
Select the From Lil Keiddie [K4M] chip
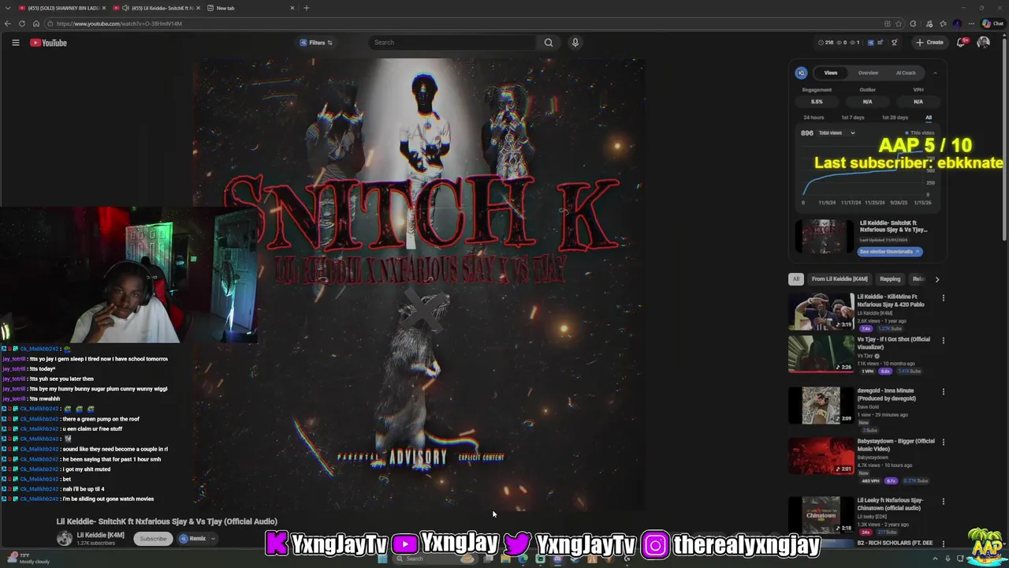tap(840, 278)
